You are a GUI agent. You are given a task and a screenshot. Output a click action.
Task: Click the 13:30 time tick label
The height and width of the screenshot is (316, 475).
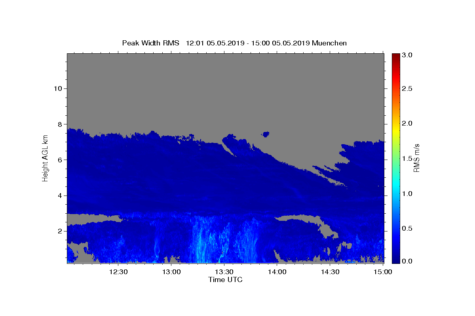pyautogui.click(x=224, y=272)
